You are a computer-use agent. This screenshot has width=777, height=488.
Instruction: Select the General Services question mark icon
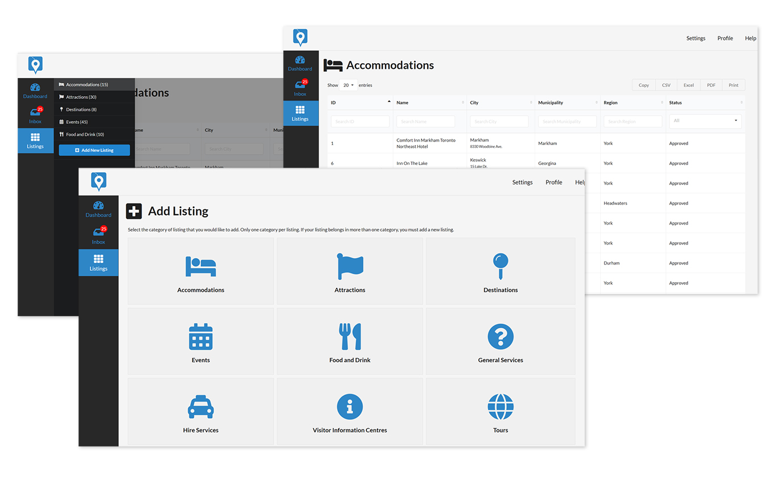pyautogui.click(x=500, y=336)
